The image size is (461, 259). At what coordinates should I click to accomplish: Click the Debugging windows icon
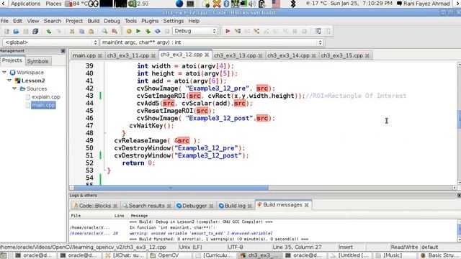point(318,31)
